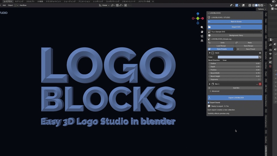
Task: Click Back to Scene button
Action: coord(235,22)
